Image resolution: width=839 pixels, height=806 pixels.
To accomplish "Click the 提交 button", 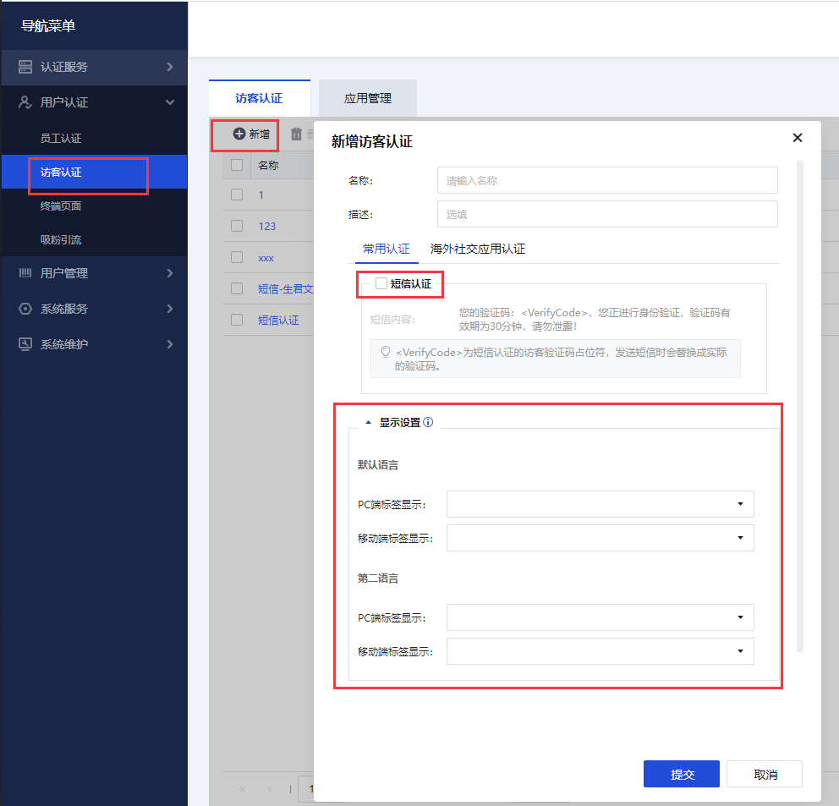I will (x=681, y=774).
